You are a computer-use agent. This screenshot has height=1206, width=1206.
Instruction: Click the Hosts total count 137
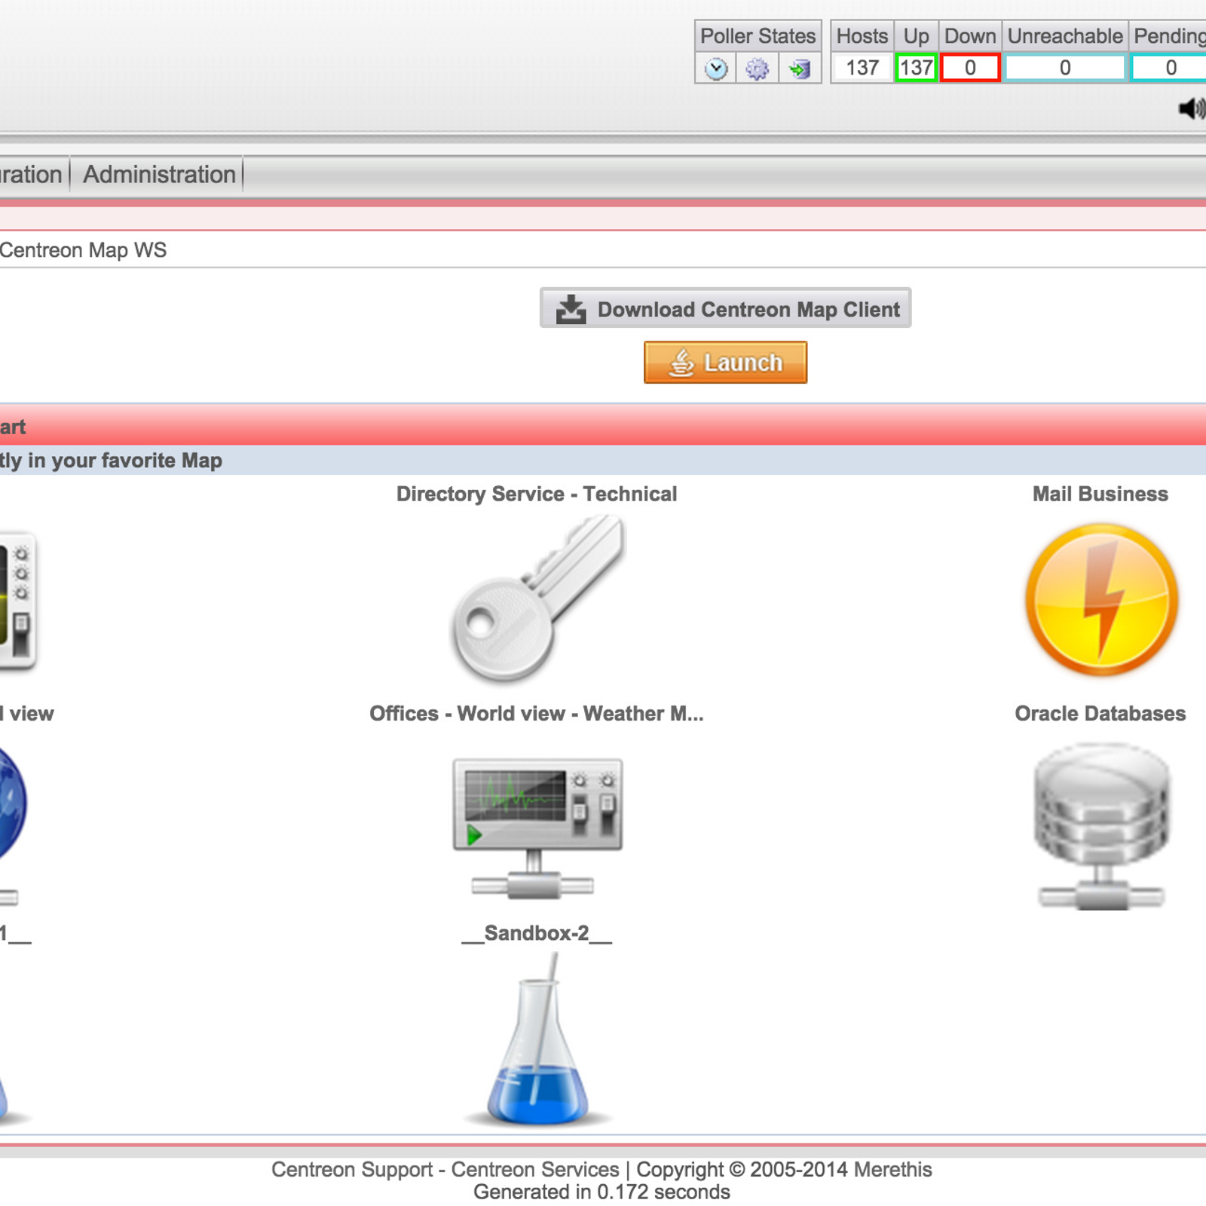tap(862, 68)
